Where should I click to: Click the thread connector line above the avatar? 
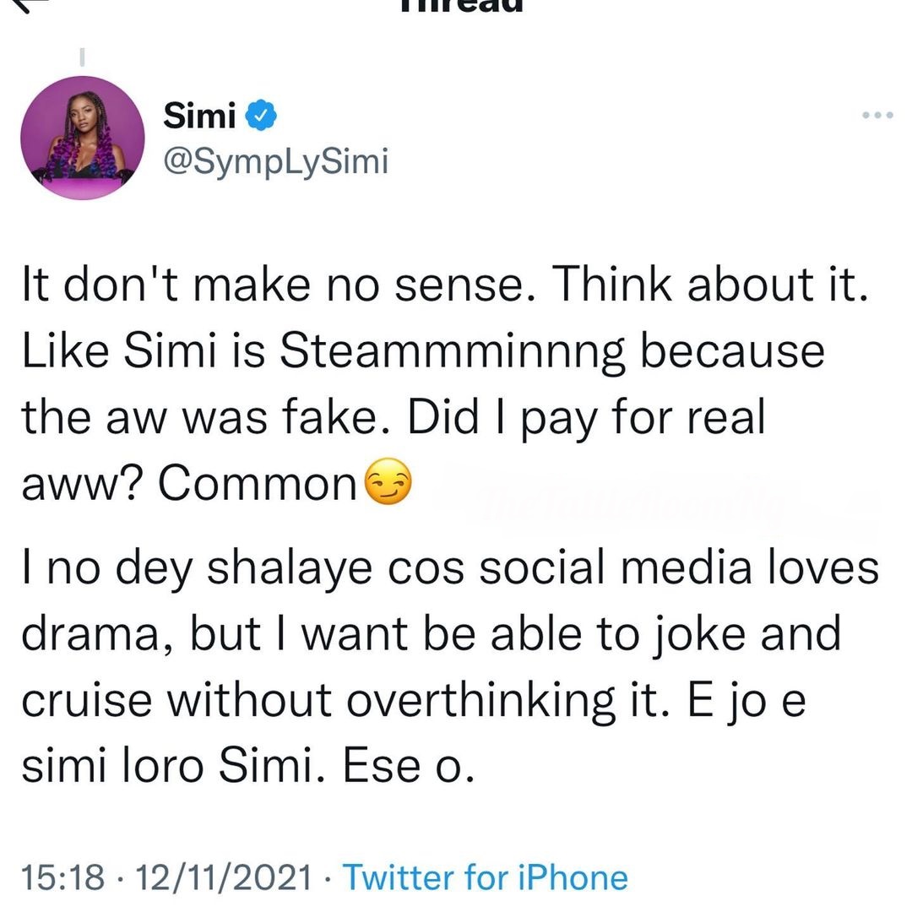[x=83, y=58]
